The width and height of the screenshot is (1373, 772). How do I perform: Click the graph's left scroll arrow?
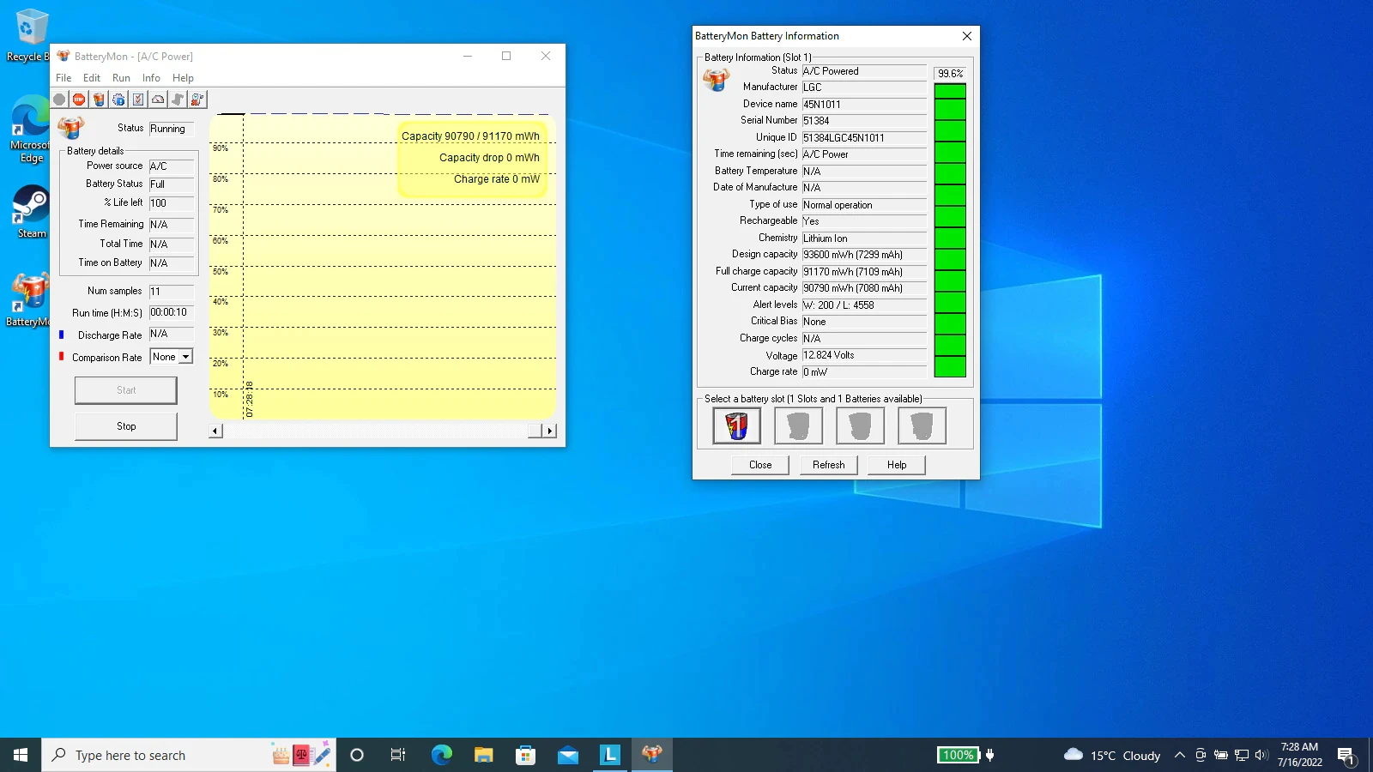(x=215, y=431)
